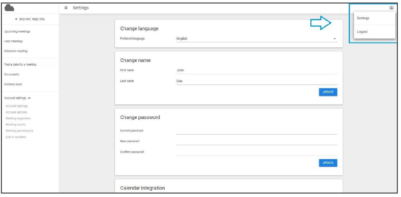The height and width of the screenshot is (197, 401).
Task: Start an Instant Meeting
Action: click(30, 19)
